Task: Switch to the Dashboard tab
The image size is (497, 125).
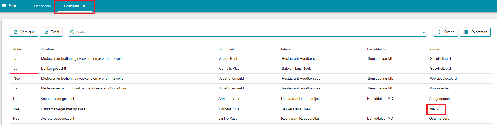Action: (x=43, y=6)
